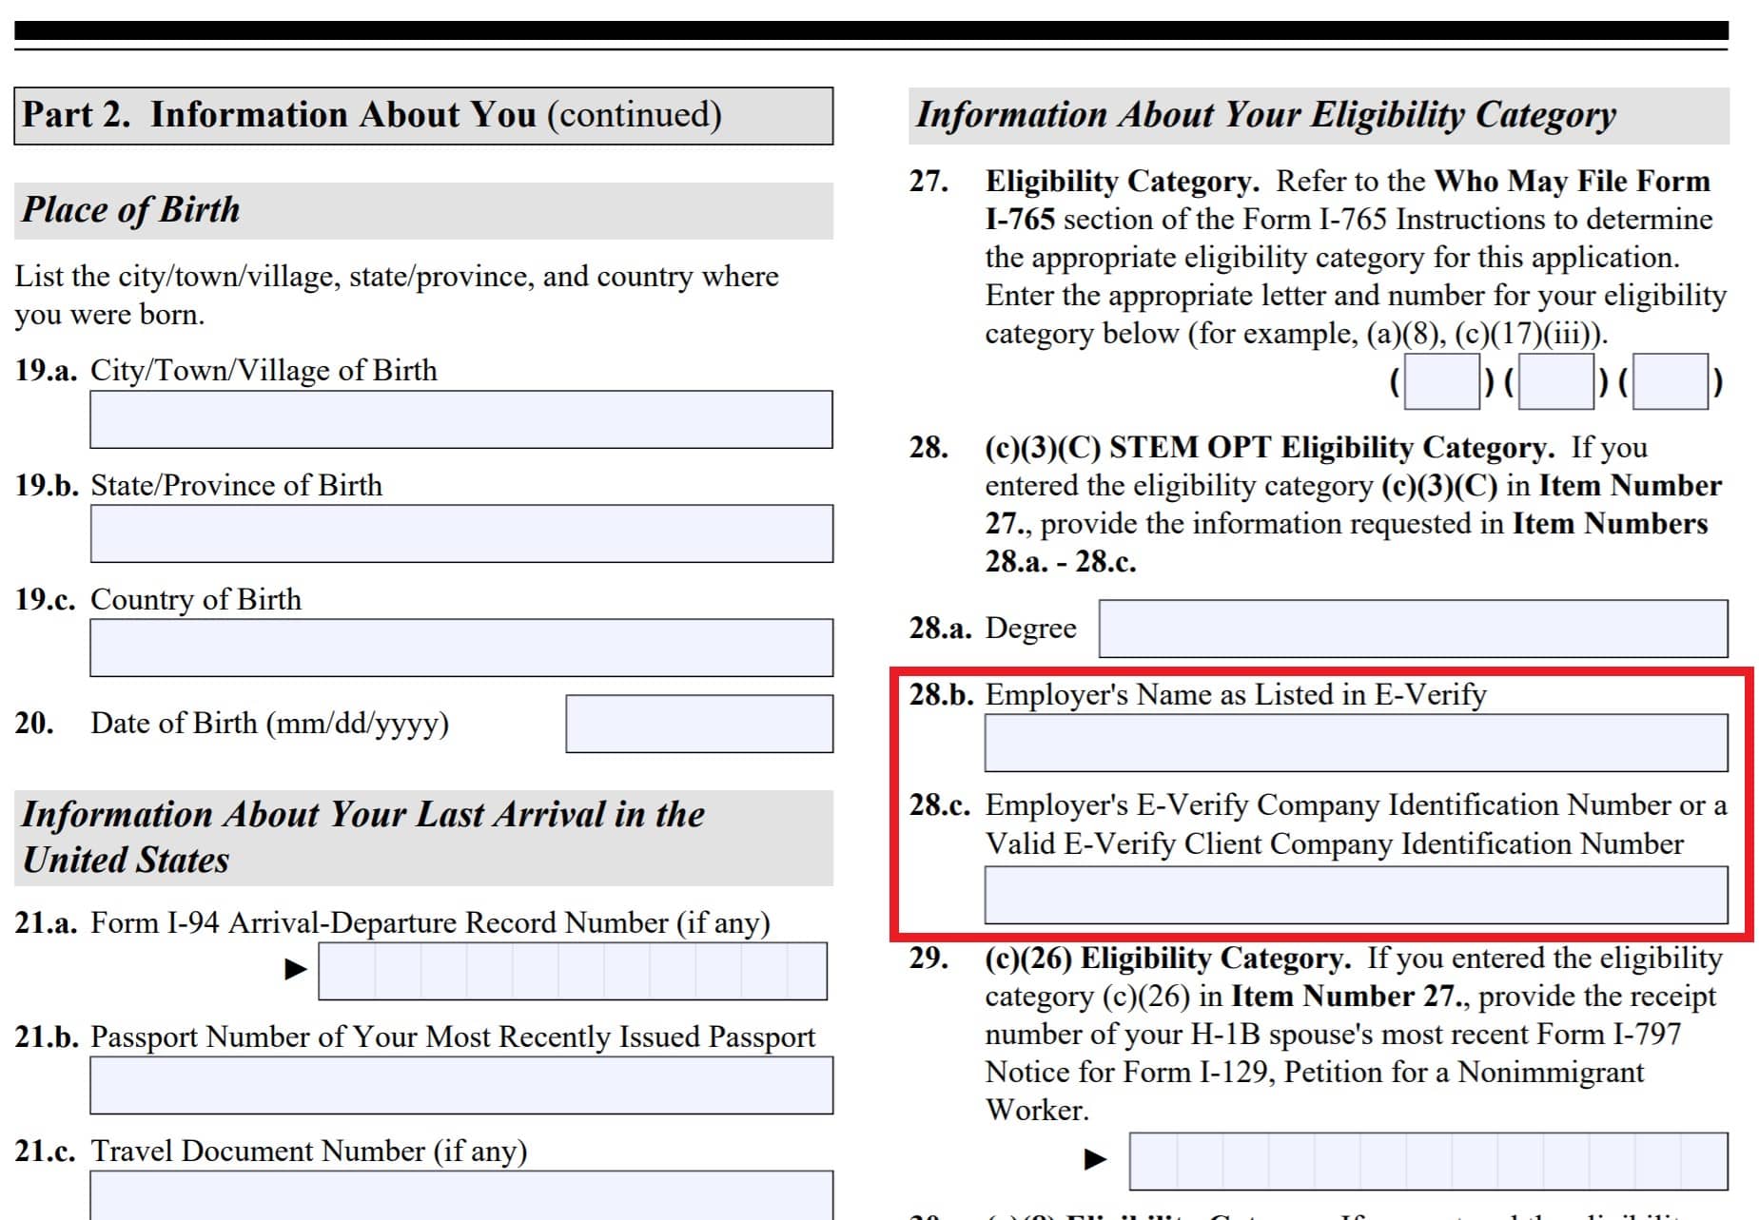
Task: Click the '20. Date of Birth (mm/dd/yyyy)' label
Action: tap(232, 724)
